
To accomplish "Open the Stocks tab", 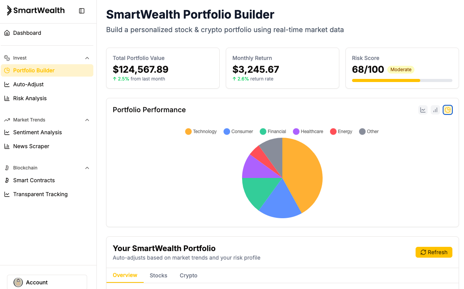I will (x=158, y=275).
